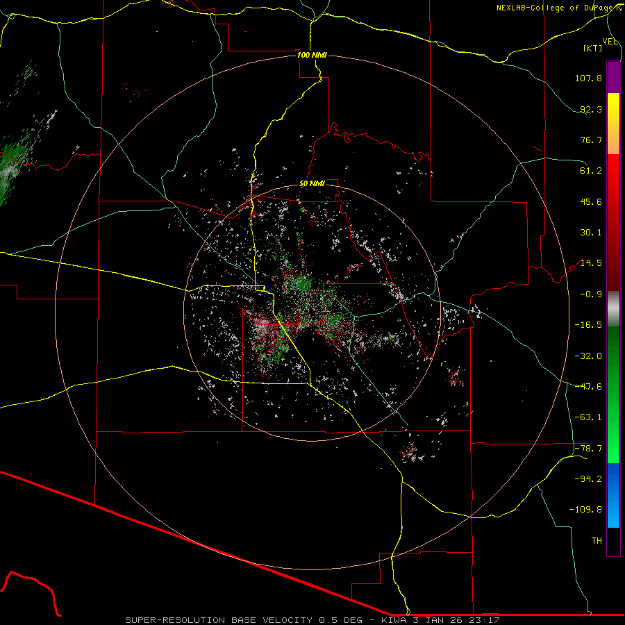
Task: Click the gray segment of the velocity color bar
Action: pos(613,309)
